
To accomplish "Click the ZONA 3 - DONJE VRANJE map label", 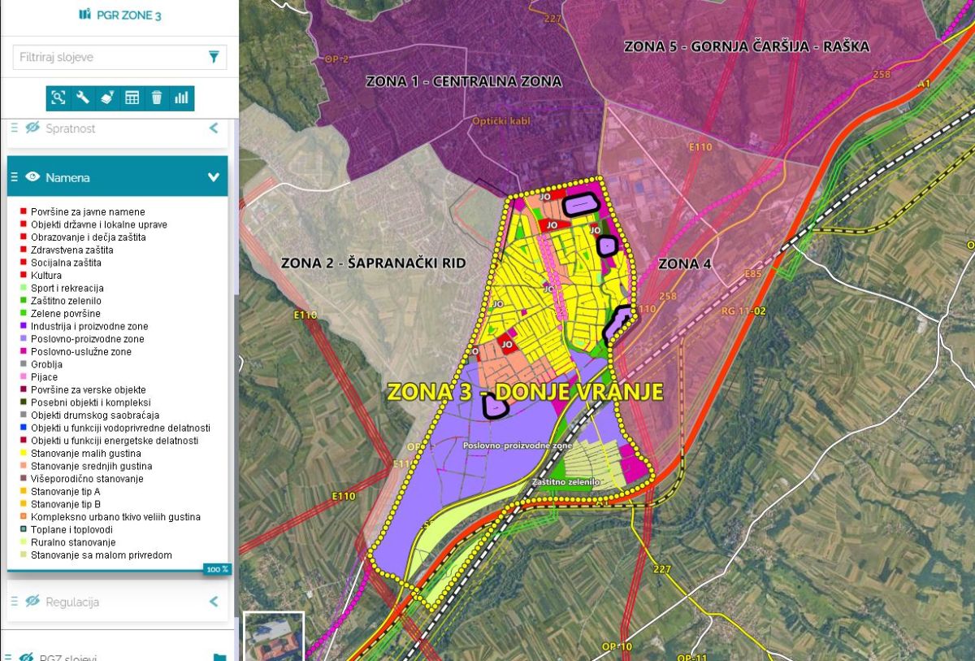I will coord(525,392).
